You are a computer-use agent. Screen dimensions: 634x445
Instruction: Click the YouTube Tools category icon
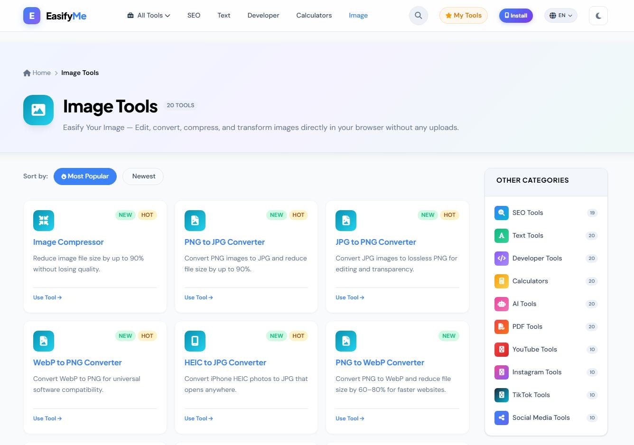point(502,350)
